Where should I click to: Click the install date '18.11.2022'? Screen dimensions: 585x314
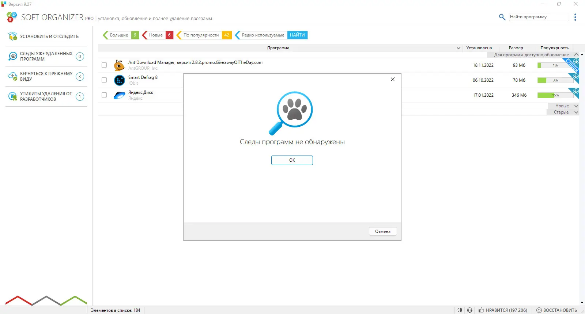pyautogui.click(x=483, y=65)
